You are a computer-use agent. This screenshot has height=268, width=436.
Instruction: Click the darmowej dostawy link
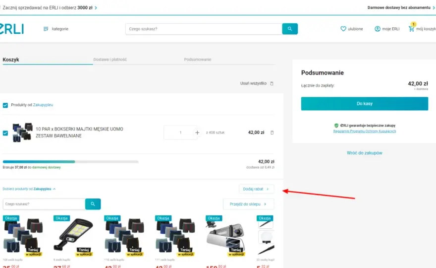(46, 167)
